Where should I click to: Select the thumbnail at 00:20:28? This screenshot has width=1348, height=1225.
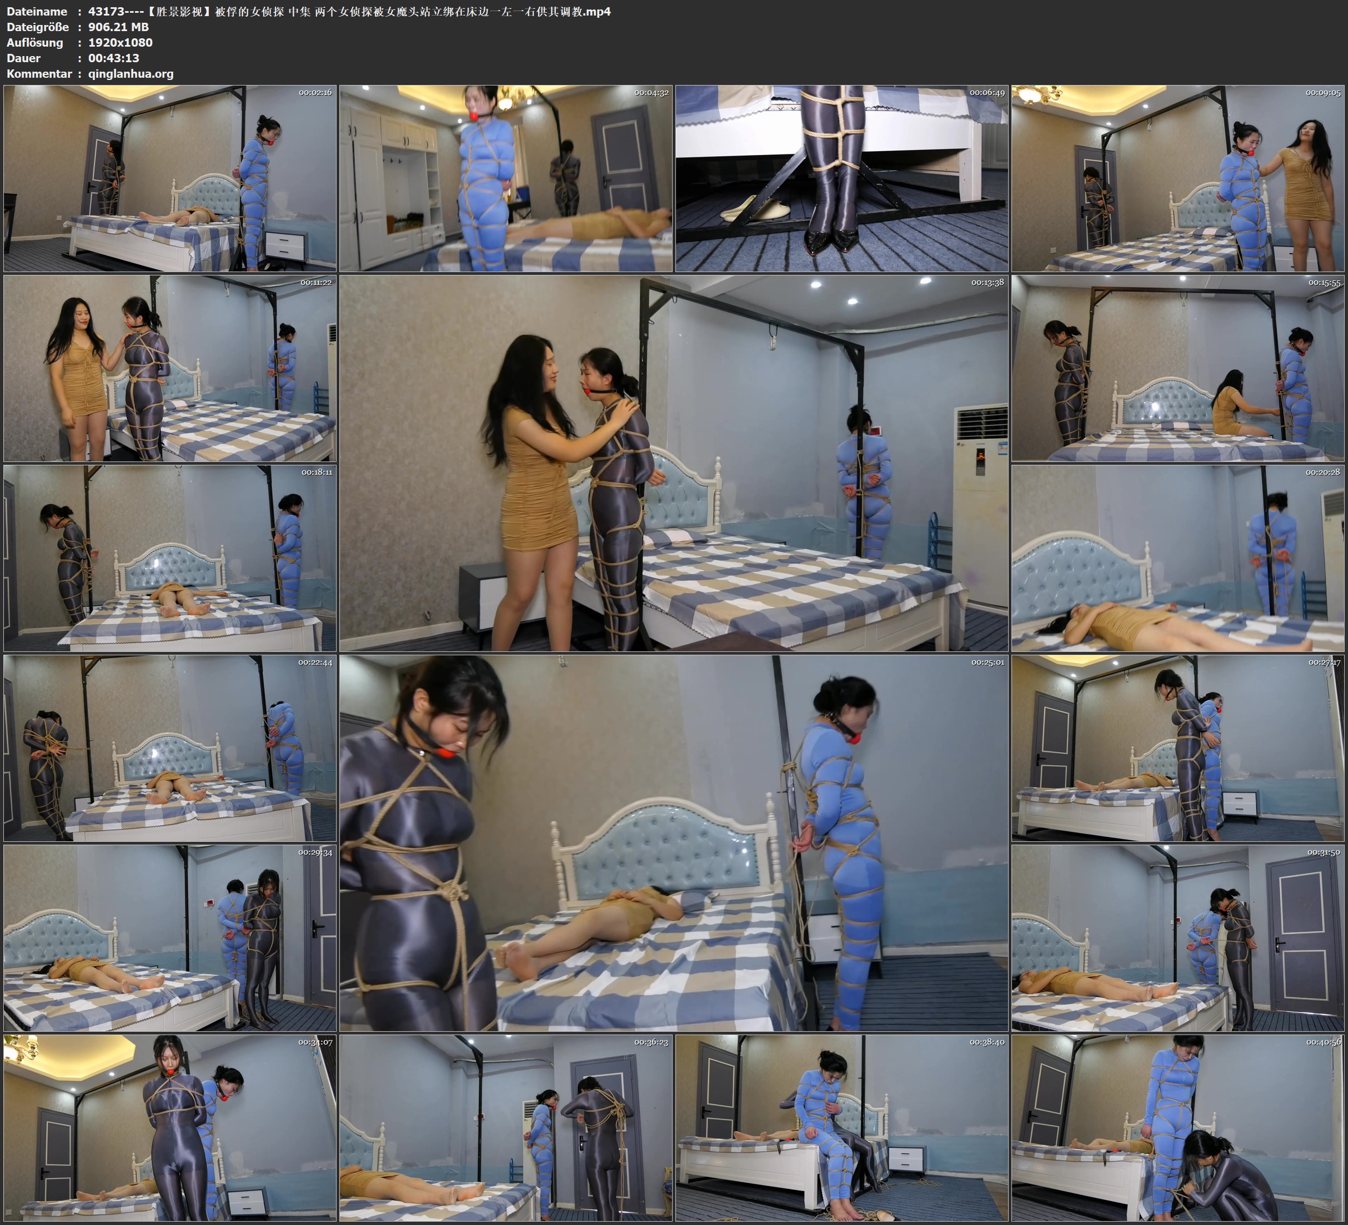pos(1177,558)
